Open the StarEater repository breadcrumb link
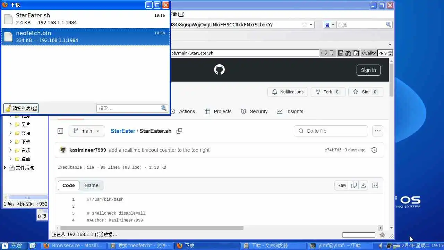 (123, 131)
